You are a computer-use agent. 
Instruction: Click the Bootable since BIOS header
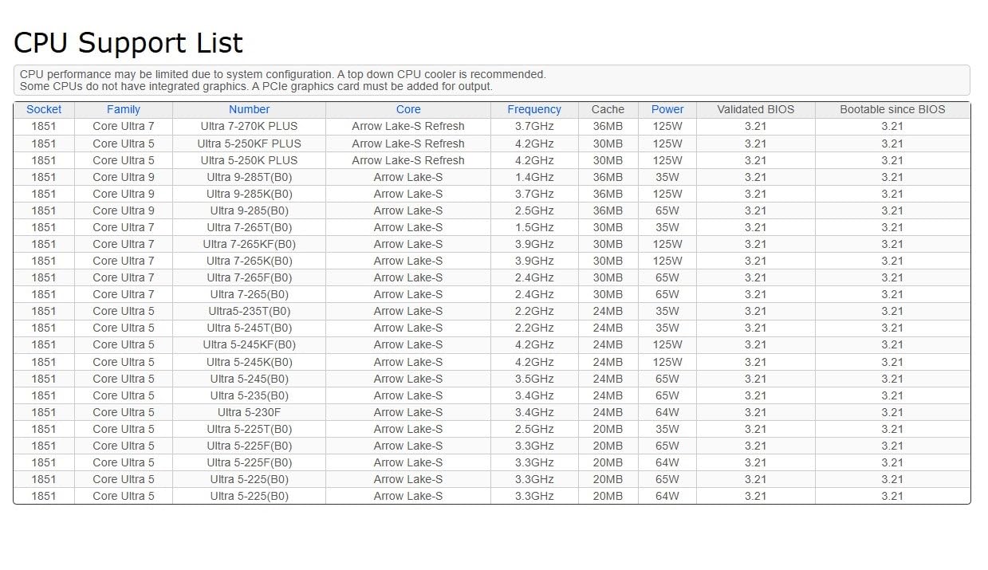point(892,109)
